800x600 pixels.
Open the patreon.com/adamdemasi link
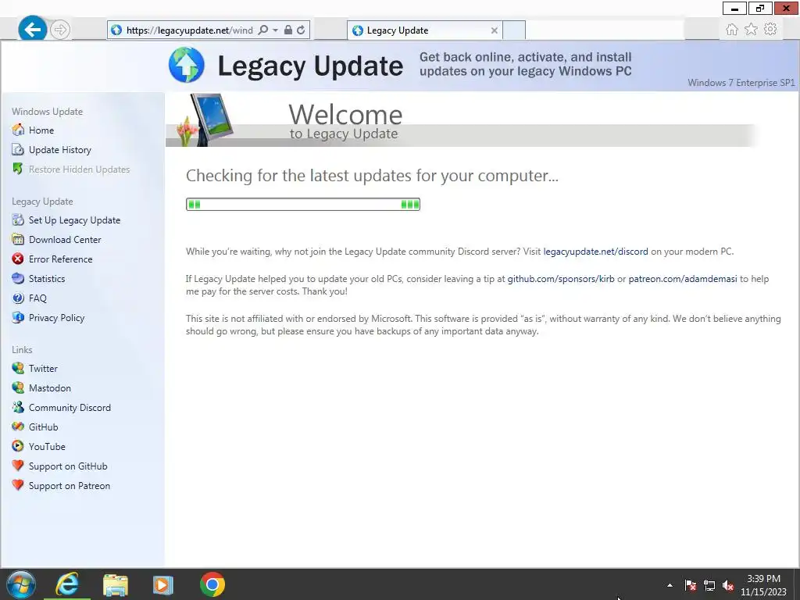[x=683, y=279]
